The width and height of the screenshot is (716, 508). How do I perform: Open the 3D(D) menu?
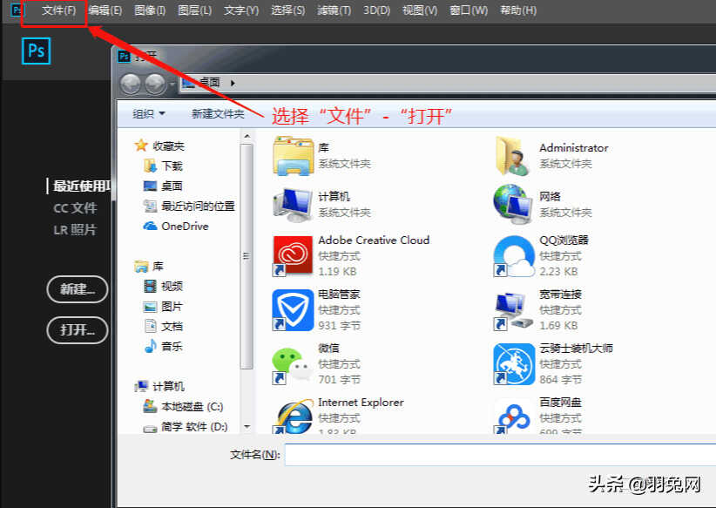click(376, 10)
